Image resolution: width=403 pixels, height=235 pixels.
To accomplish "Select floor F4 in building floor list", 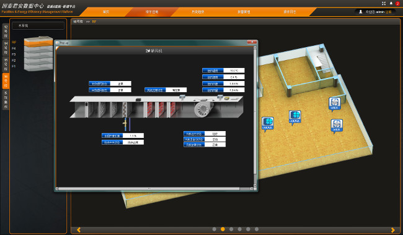I will click(14, 48).
